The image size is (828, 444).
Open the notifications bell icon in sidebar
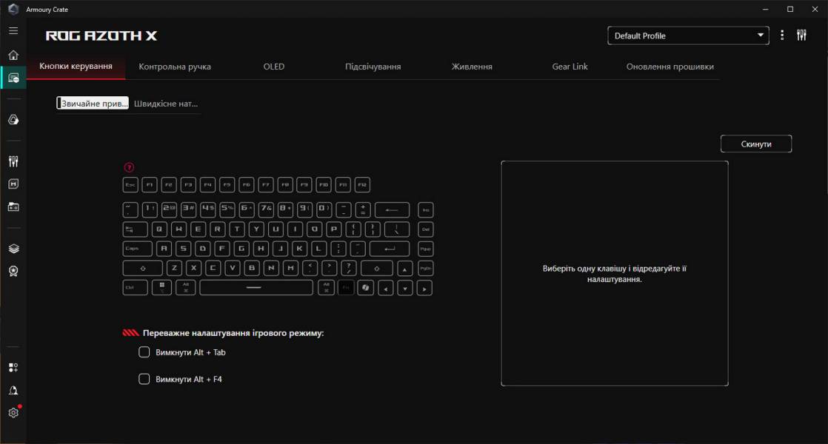[x=13, y=390]
